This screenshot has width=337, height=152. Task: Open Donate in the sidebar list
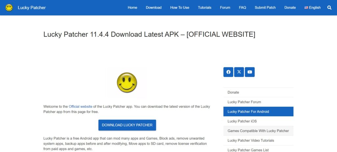point(258,92)
